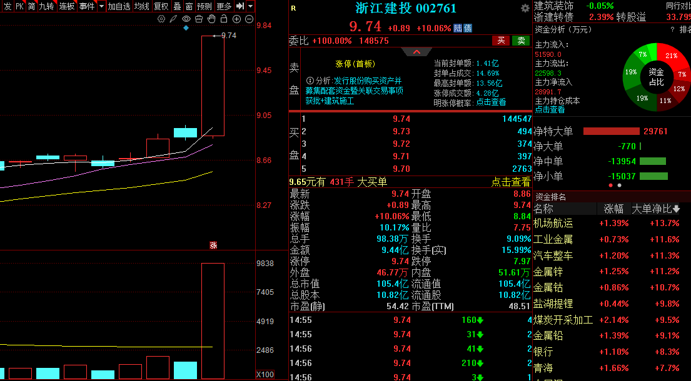Click the green 卖 sell button
The width and height of the screenshot is (691, 381).
[x=521, y=41]
